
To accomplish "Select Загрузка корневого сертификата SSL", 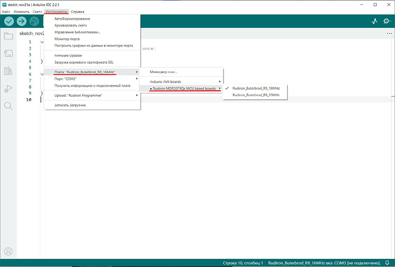I will [92, 62].
